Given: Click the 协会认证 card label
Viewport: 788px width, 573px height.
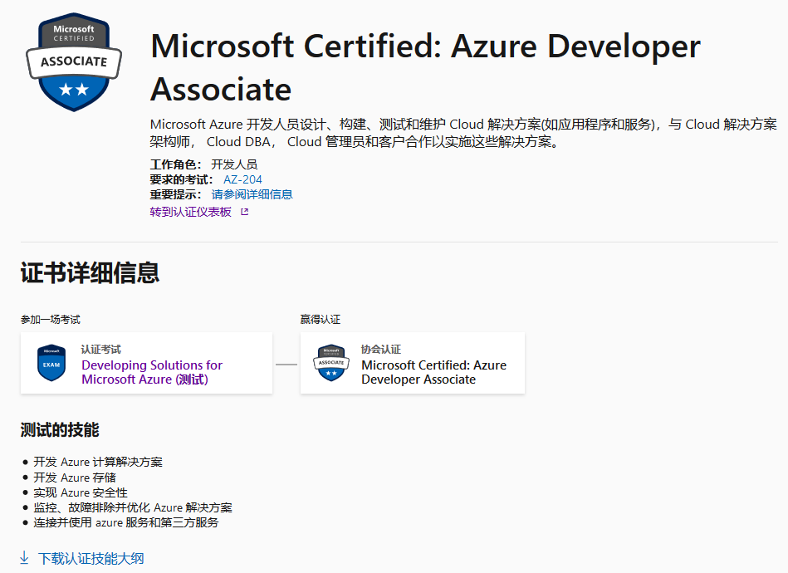Looking at the screenshot, I should (381, 350).
